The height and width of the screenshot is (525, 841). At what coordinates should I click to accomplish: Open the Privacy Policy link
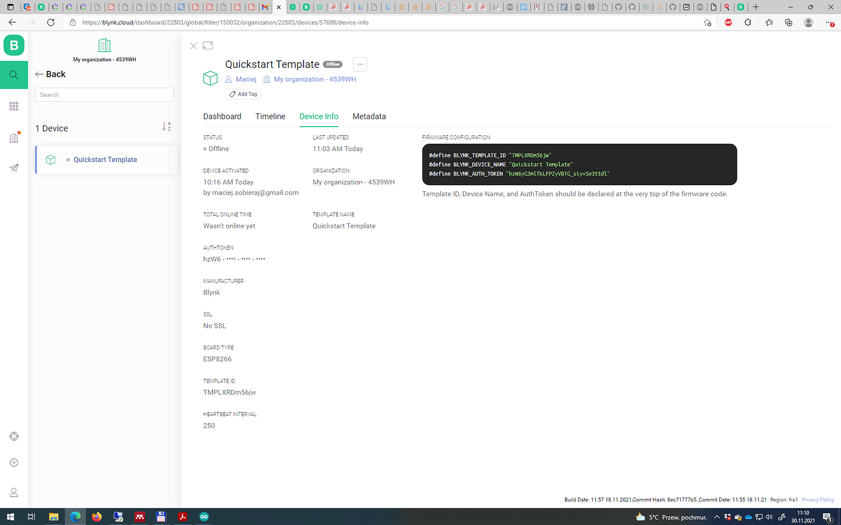pos(817,500)
